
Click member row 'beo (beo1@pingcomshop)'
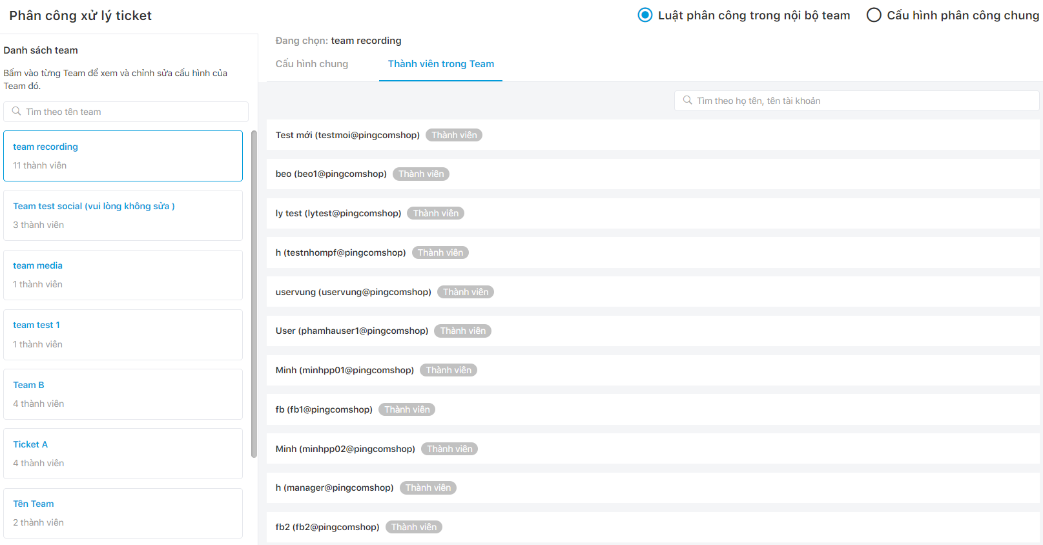(x=653, y=174)
